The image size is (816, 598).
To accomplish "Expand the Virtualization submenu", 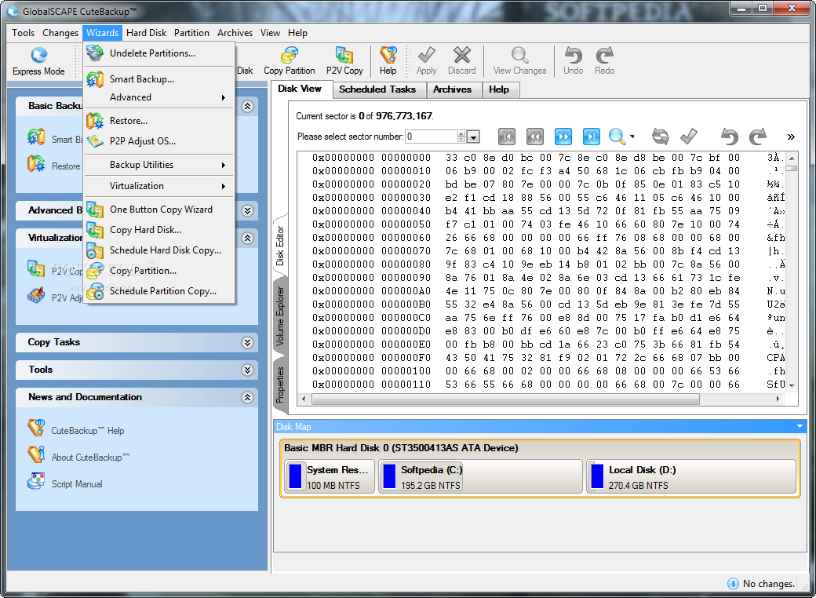I will click(158, 186).
